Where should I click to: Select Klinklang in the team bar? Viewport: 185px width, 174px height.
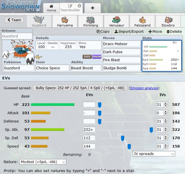(90, 22)
